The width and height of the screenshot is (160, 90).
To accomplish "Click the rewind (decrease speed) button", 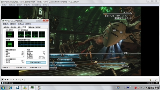I will 13,80.
